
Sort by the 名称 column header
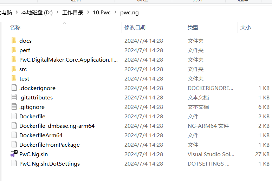[x=15, y=28]
